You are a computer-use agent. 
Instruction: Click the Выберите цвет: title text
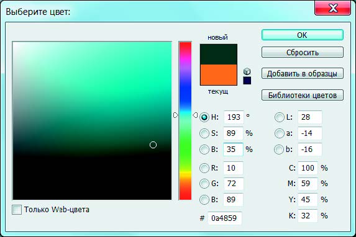click(38, 12)
